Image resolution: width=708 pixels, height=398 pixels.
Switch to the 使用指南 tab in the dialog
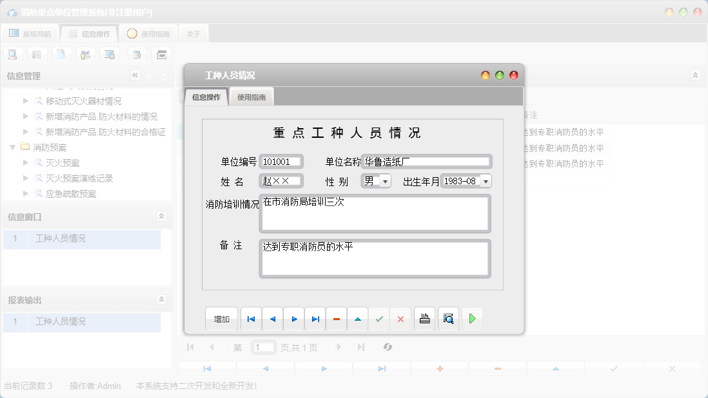[x=251, y=96]
